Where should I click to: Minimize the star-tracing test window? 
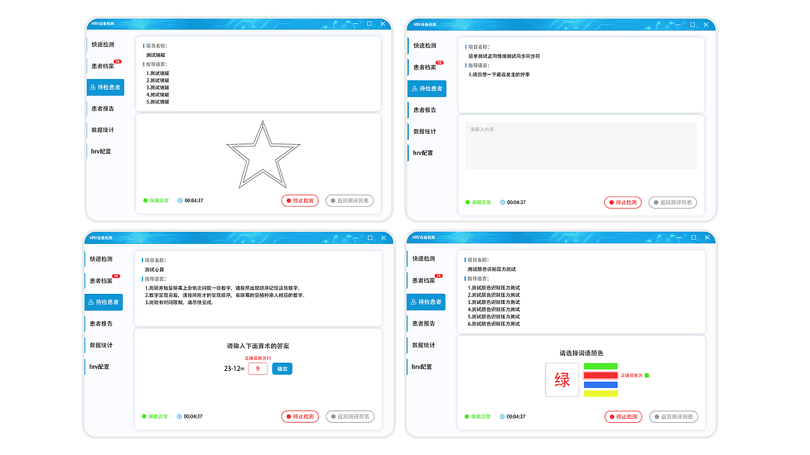coord(356,24)
